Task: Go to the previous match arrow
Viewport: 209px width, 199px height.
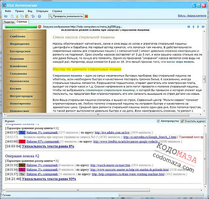Action: 193,27
